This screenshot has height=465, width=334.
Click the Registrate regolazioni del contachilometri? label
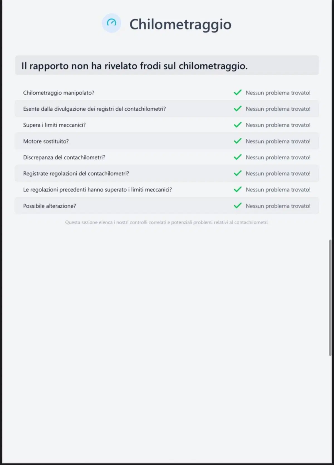point(76,174)
